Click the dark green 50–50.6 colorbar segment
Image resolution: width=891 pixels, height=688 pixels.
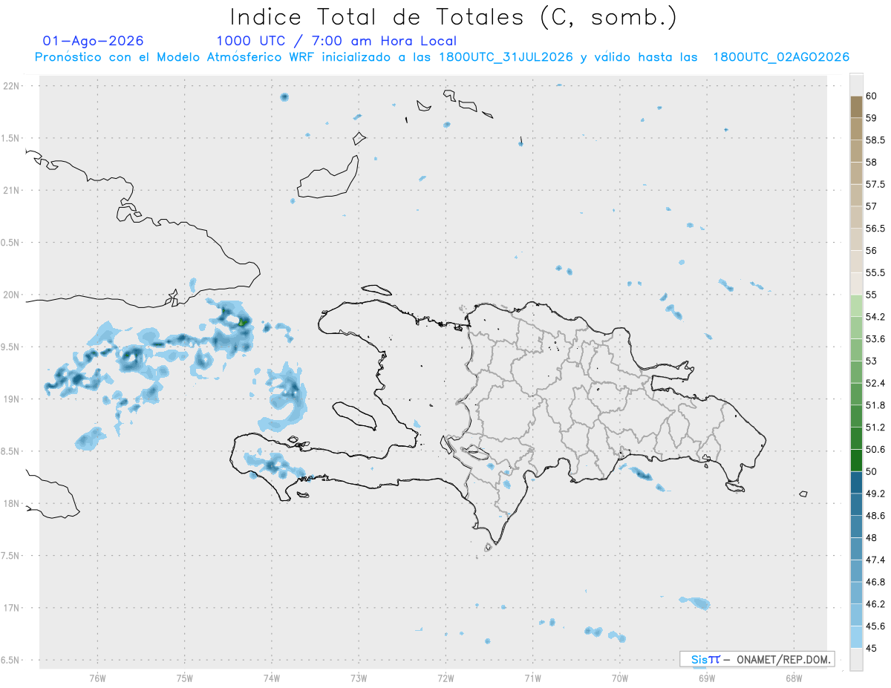click(x=856, y=460)
